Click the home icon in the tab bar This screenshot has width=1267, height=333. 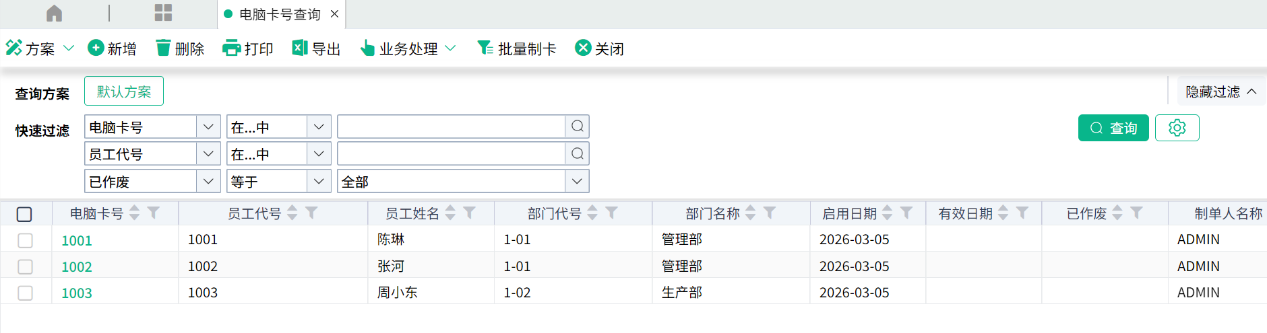coord(55,13)
